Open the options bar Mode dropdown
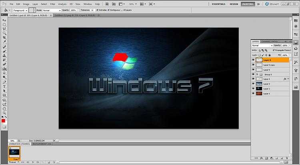Viewport: 300px width, 165px height. coord(52,10)
